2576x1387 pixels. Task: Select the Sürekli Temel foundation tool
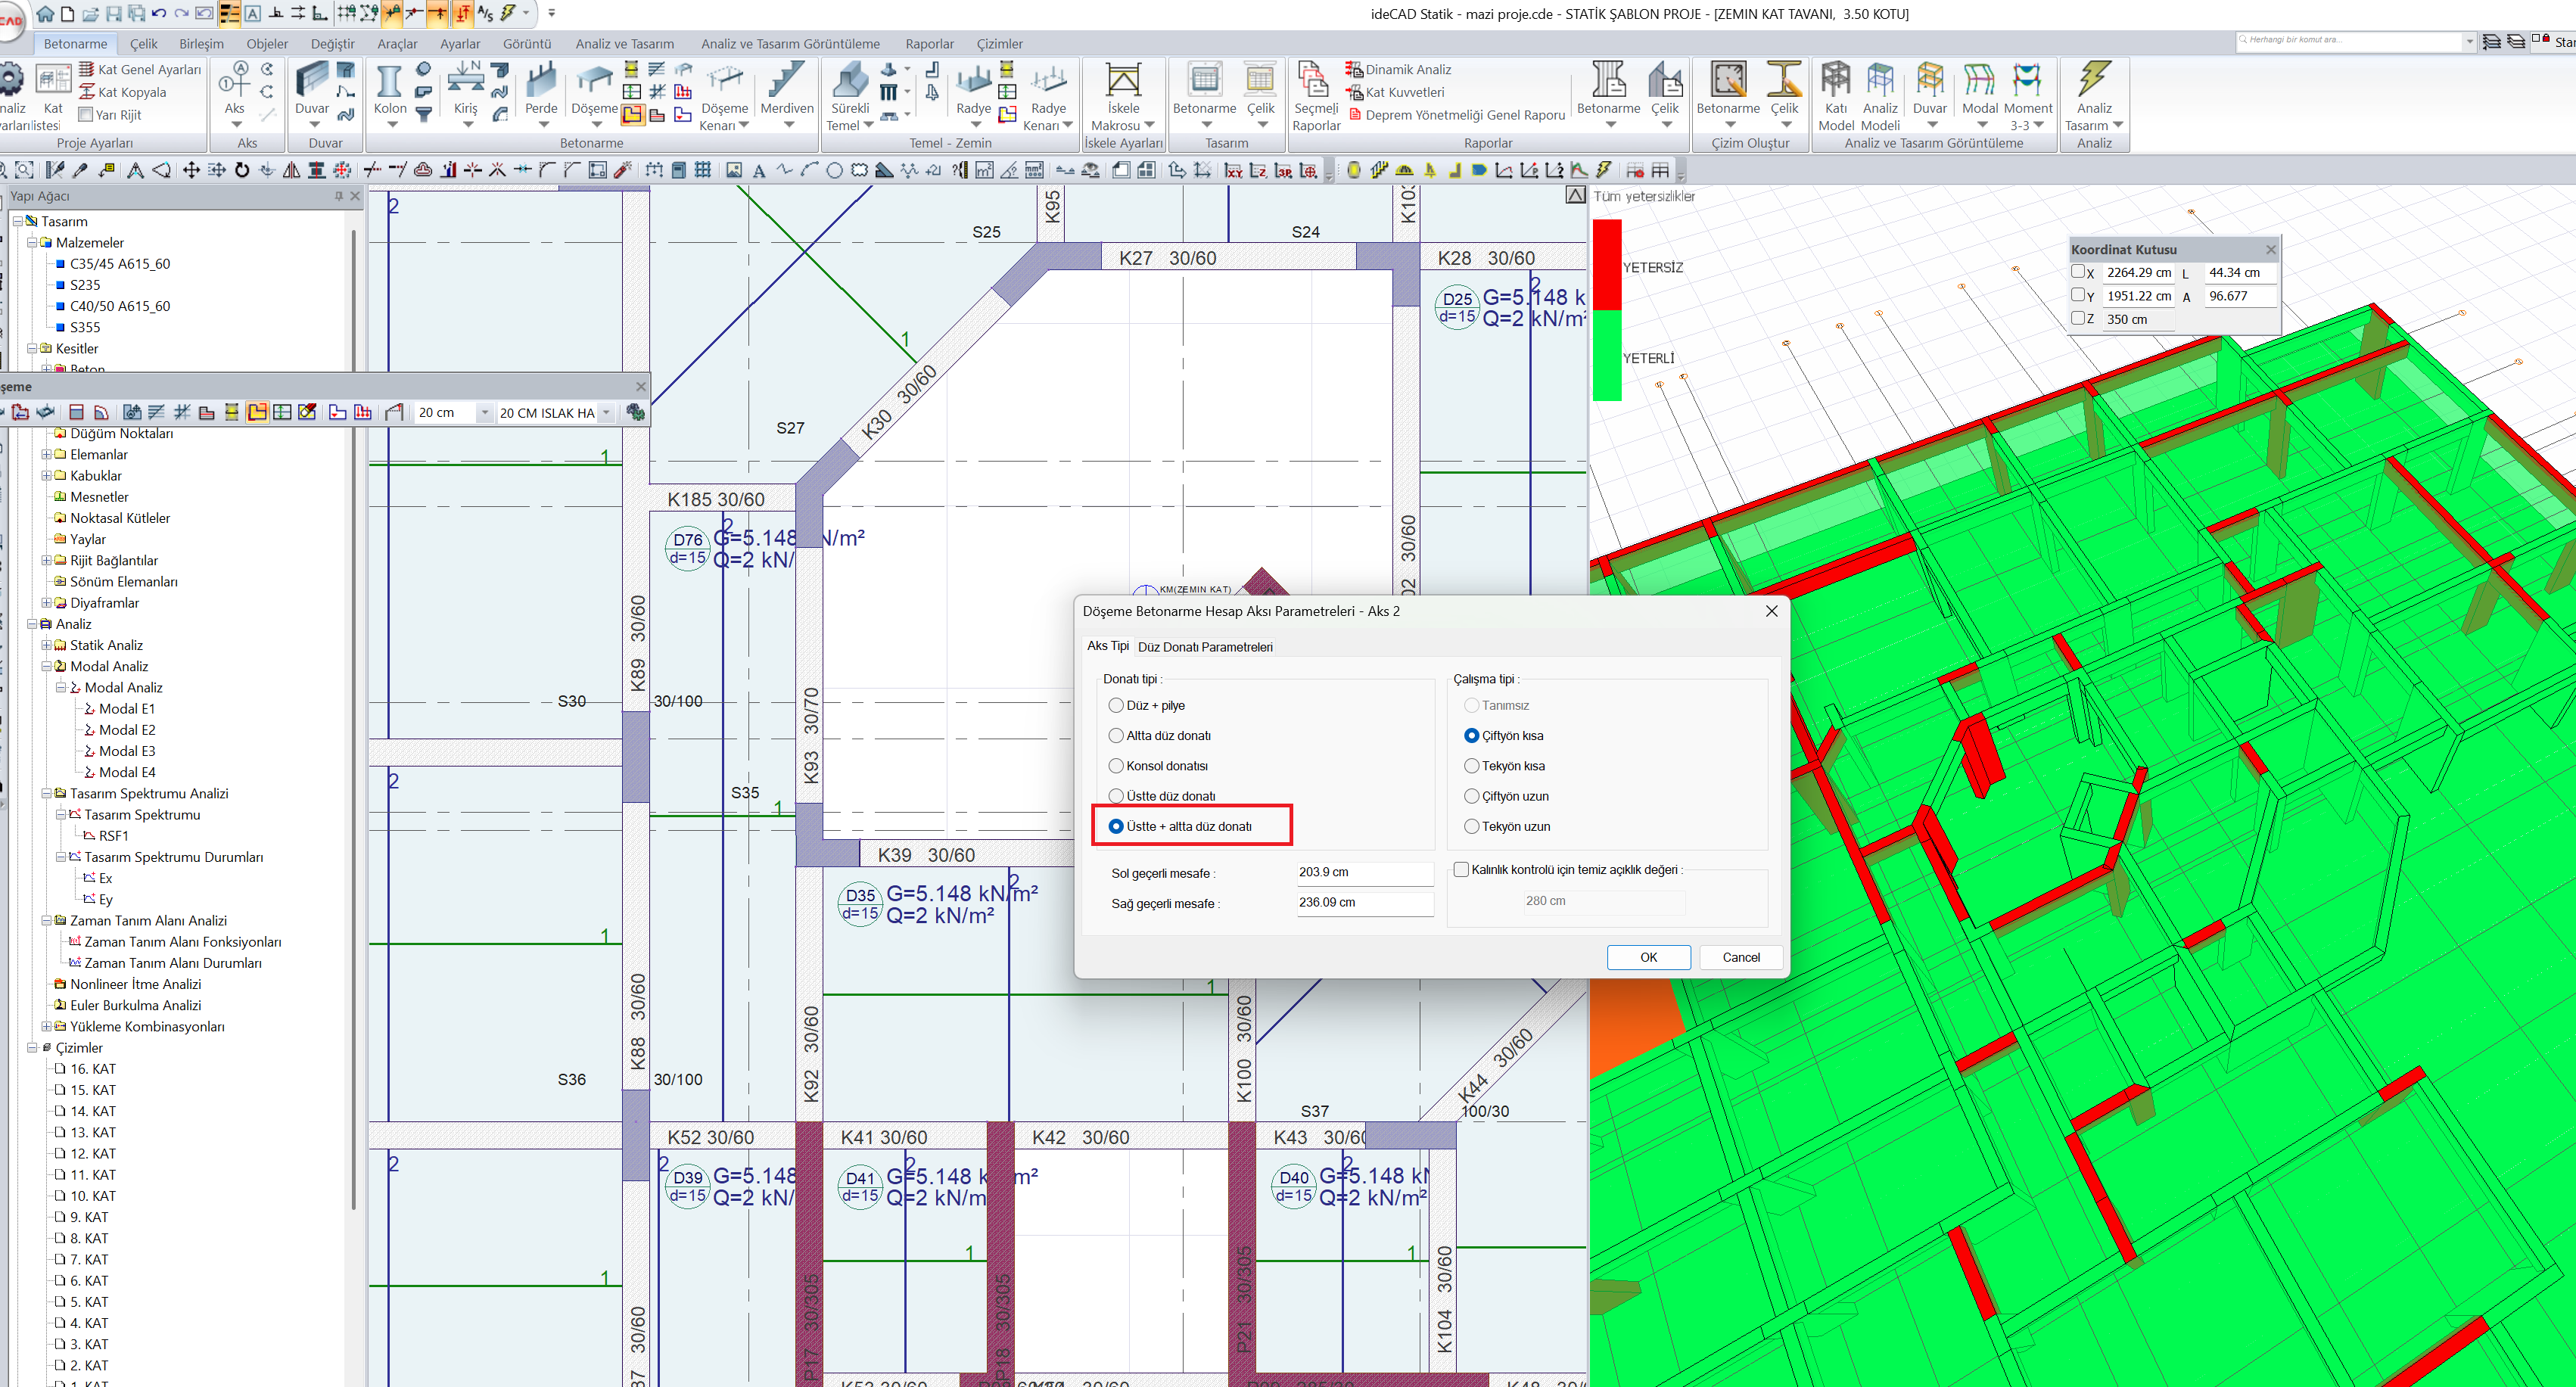850,96
